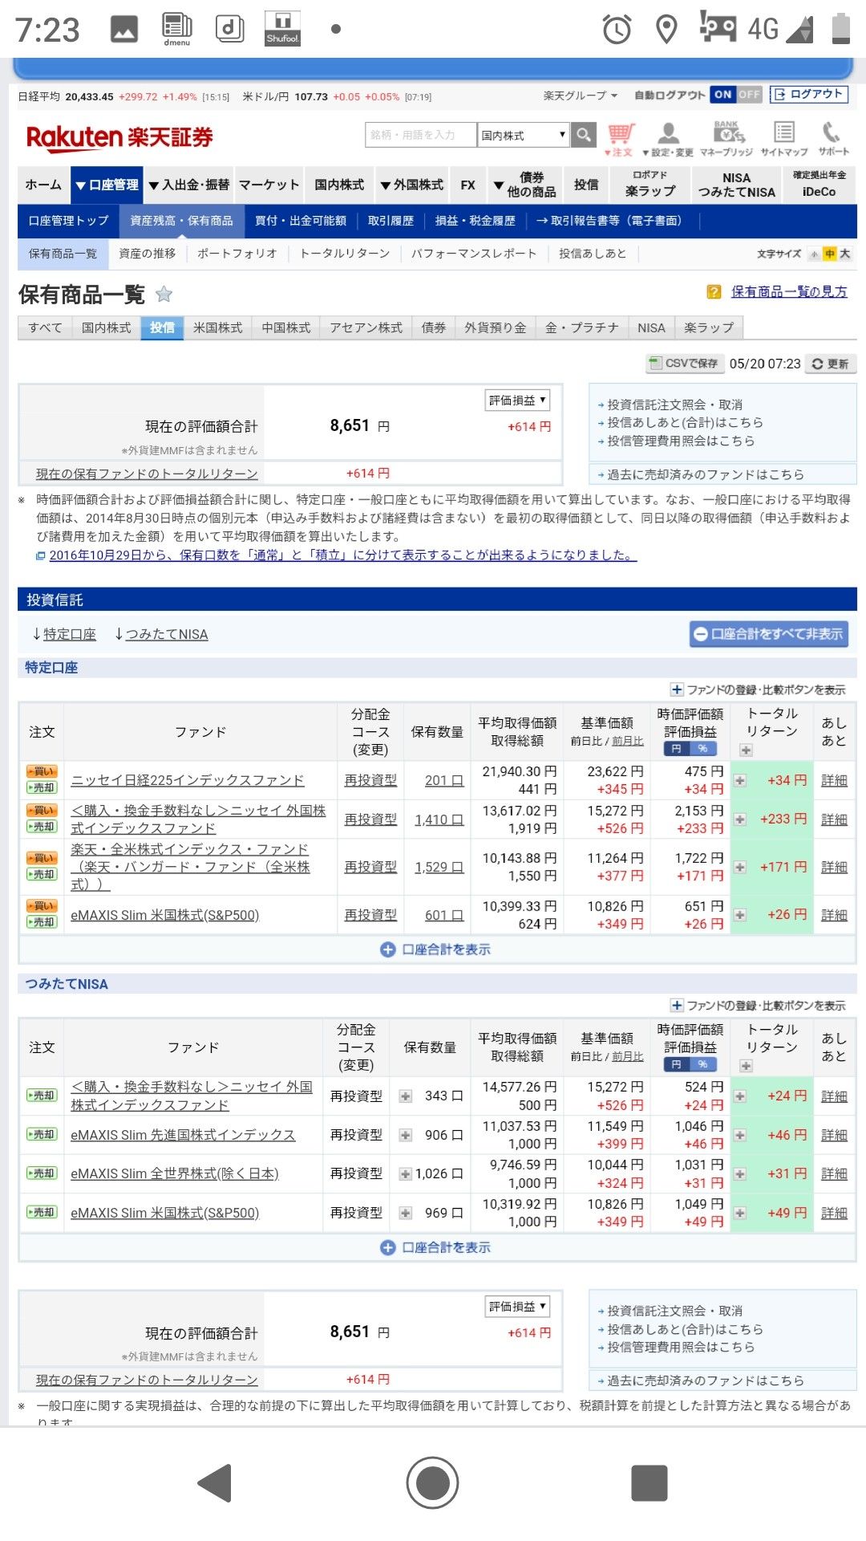Click the 銘柄・用語を入力 search field

(420, 135)
